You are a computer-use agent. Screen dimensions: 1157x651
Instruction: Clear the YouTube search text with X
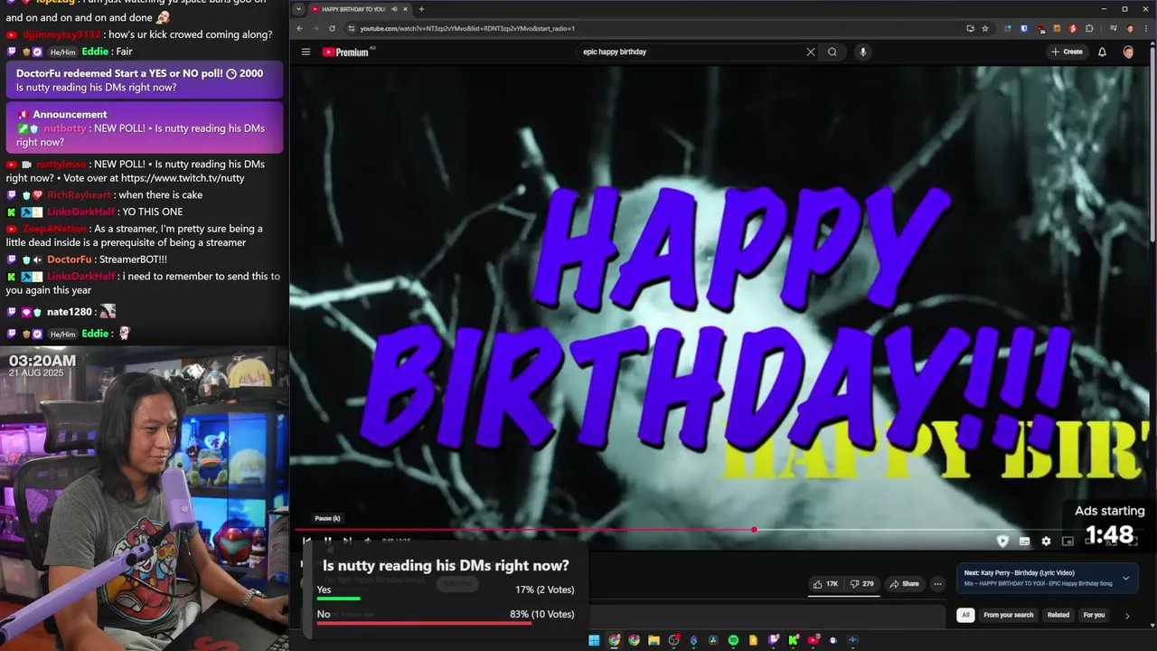[811, 52]
